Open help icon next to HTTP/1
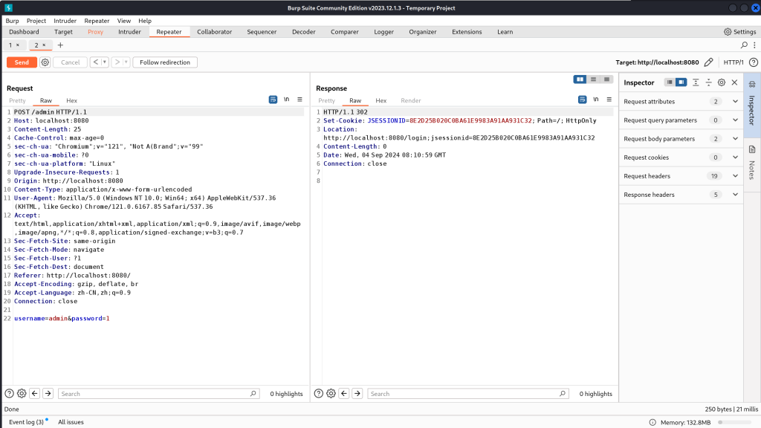The height and width of the screenshot is (428, 761). 754,62
